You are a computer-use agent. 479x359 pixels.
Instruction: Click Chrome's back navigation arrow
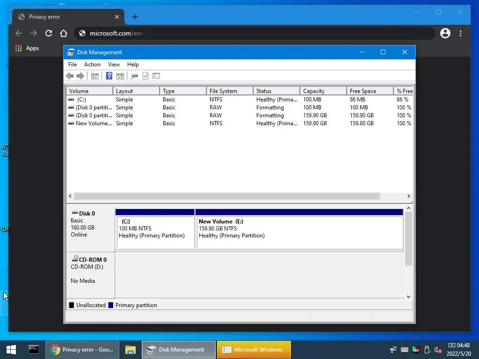click(19, 33)
